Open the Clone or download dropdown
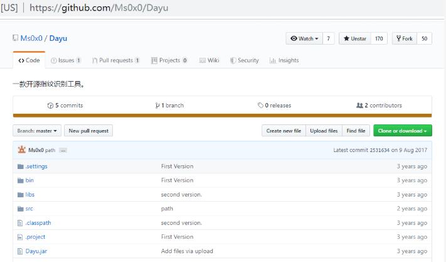 [x=403, y=131]
